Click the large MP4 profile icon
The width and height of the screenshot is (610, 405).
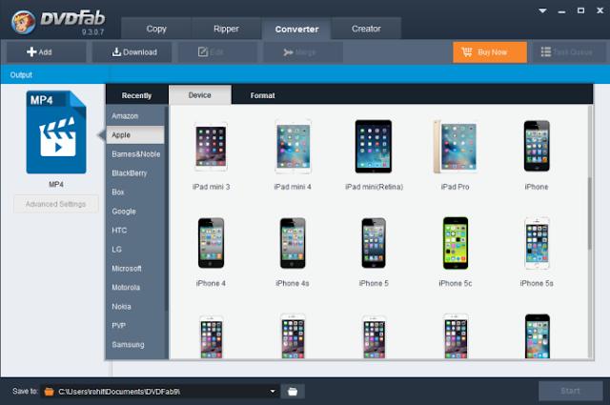point(56,132)
